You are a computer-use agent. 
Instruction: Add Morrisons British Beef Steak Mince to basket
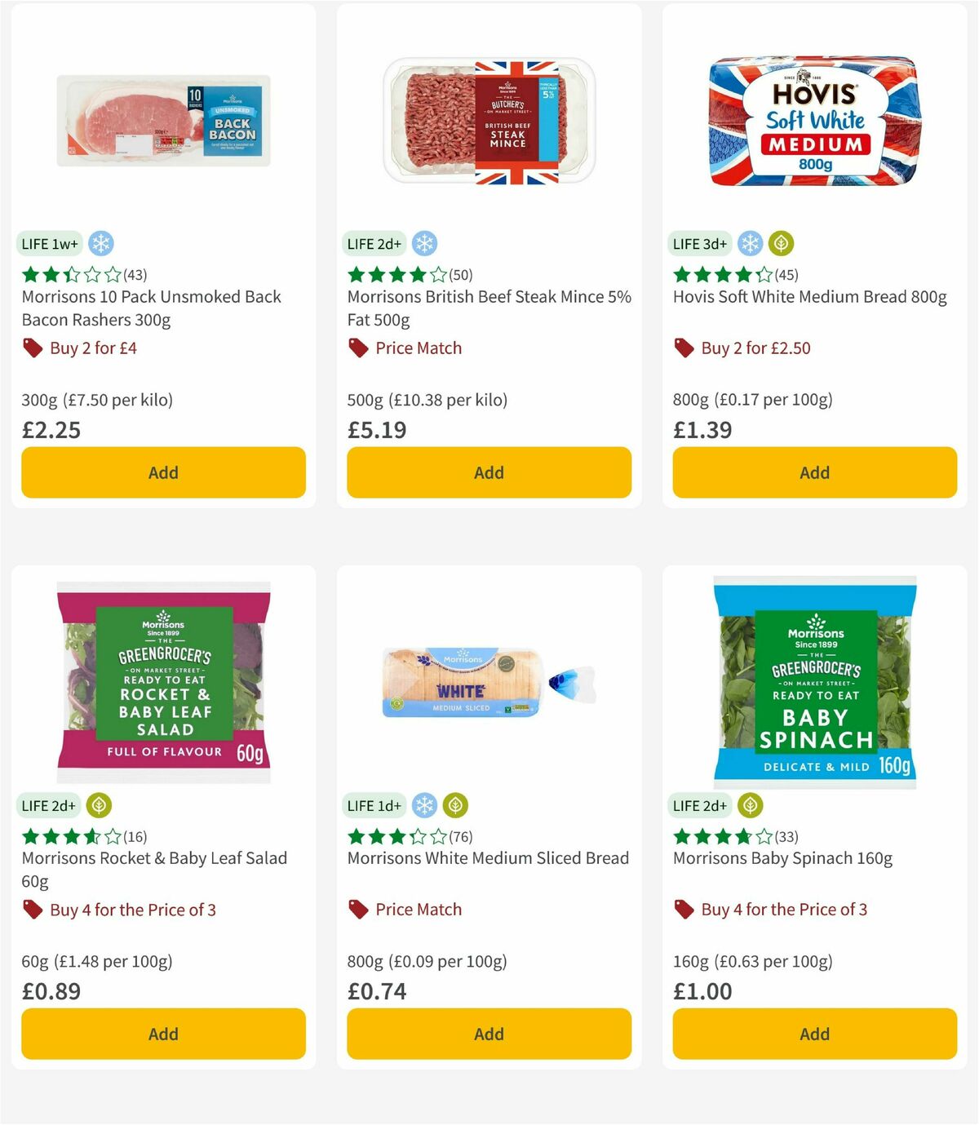click(488, 472)
